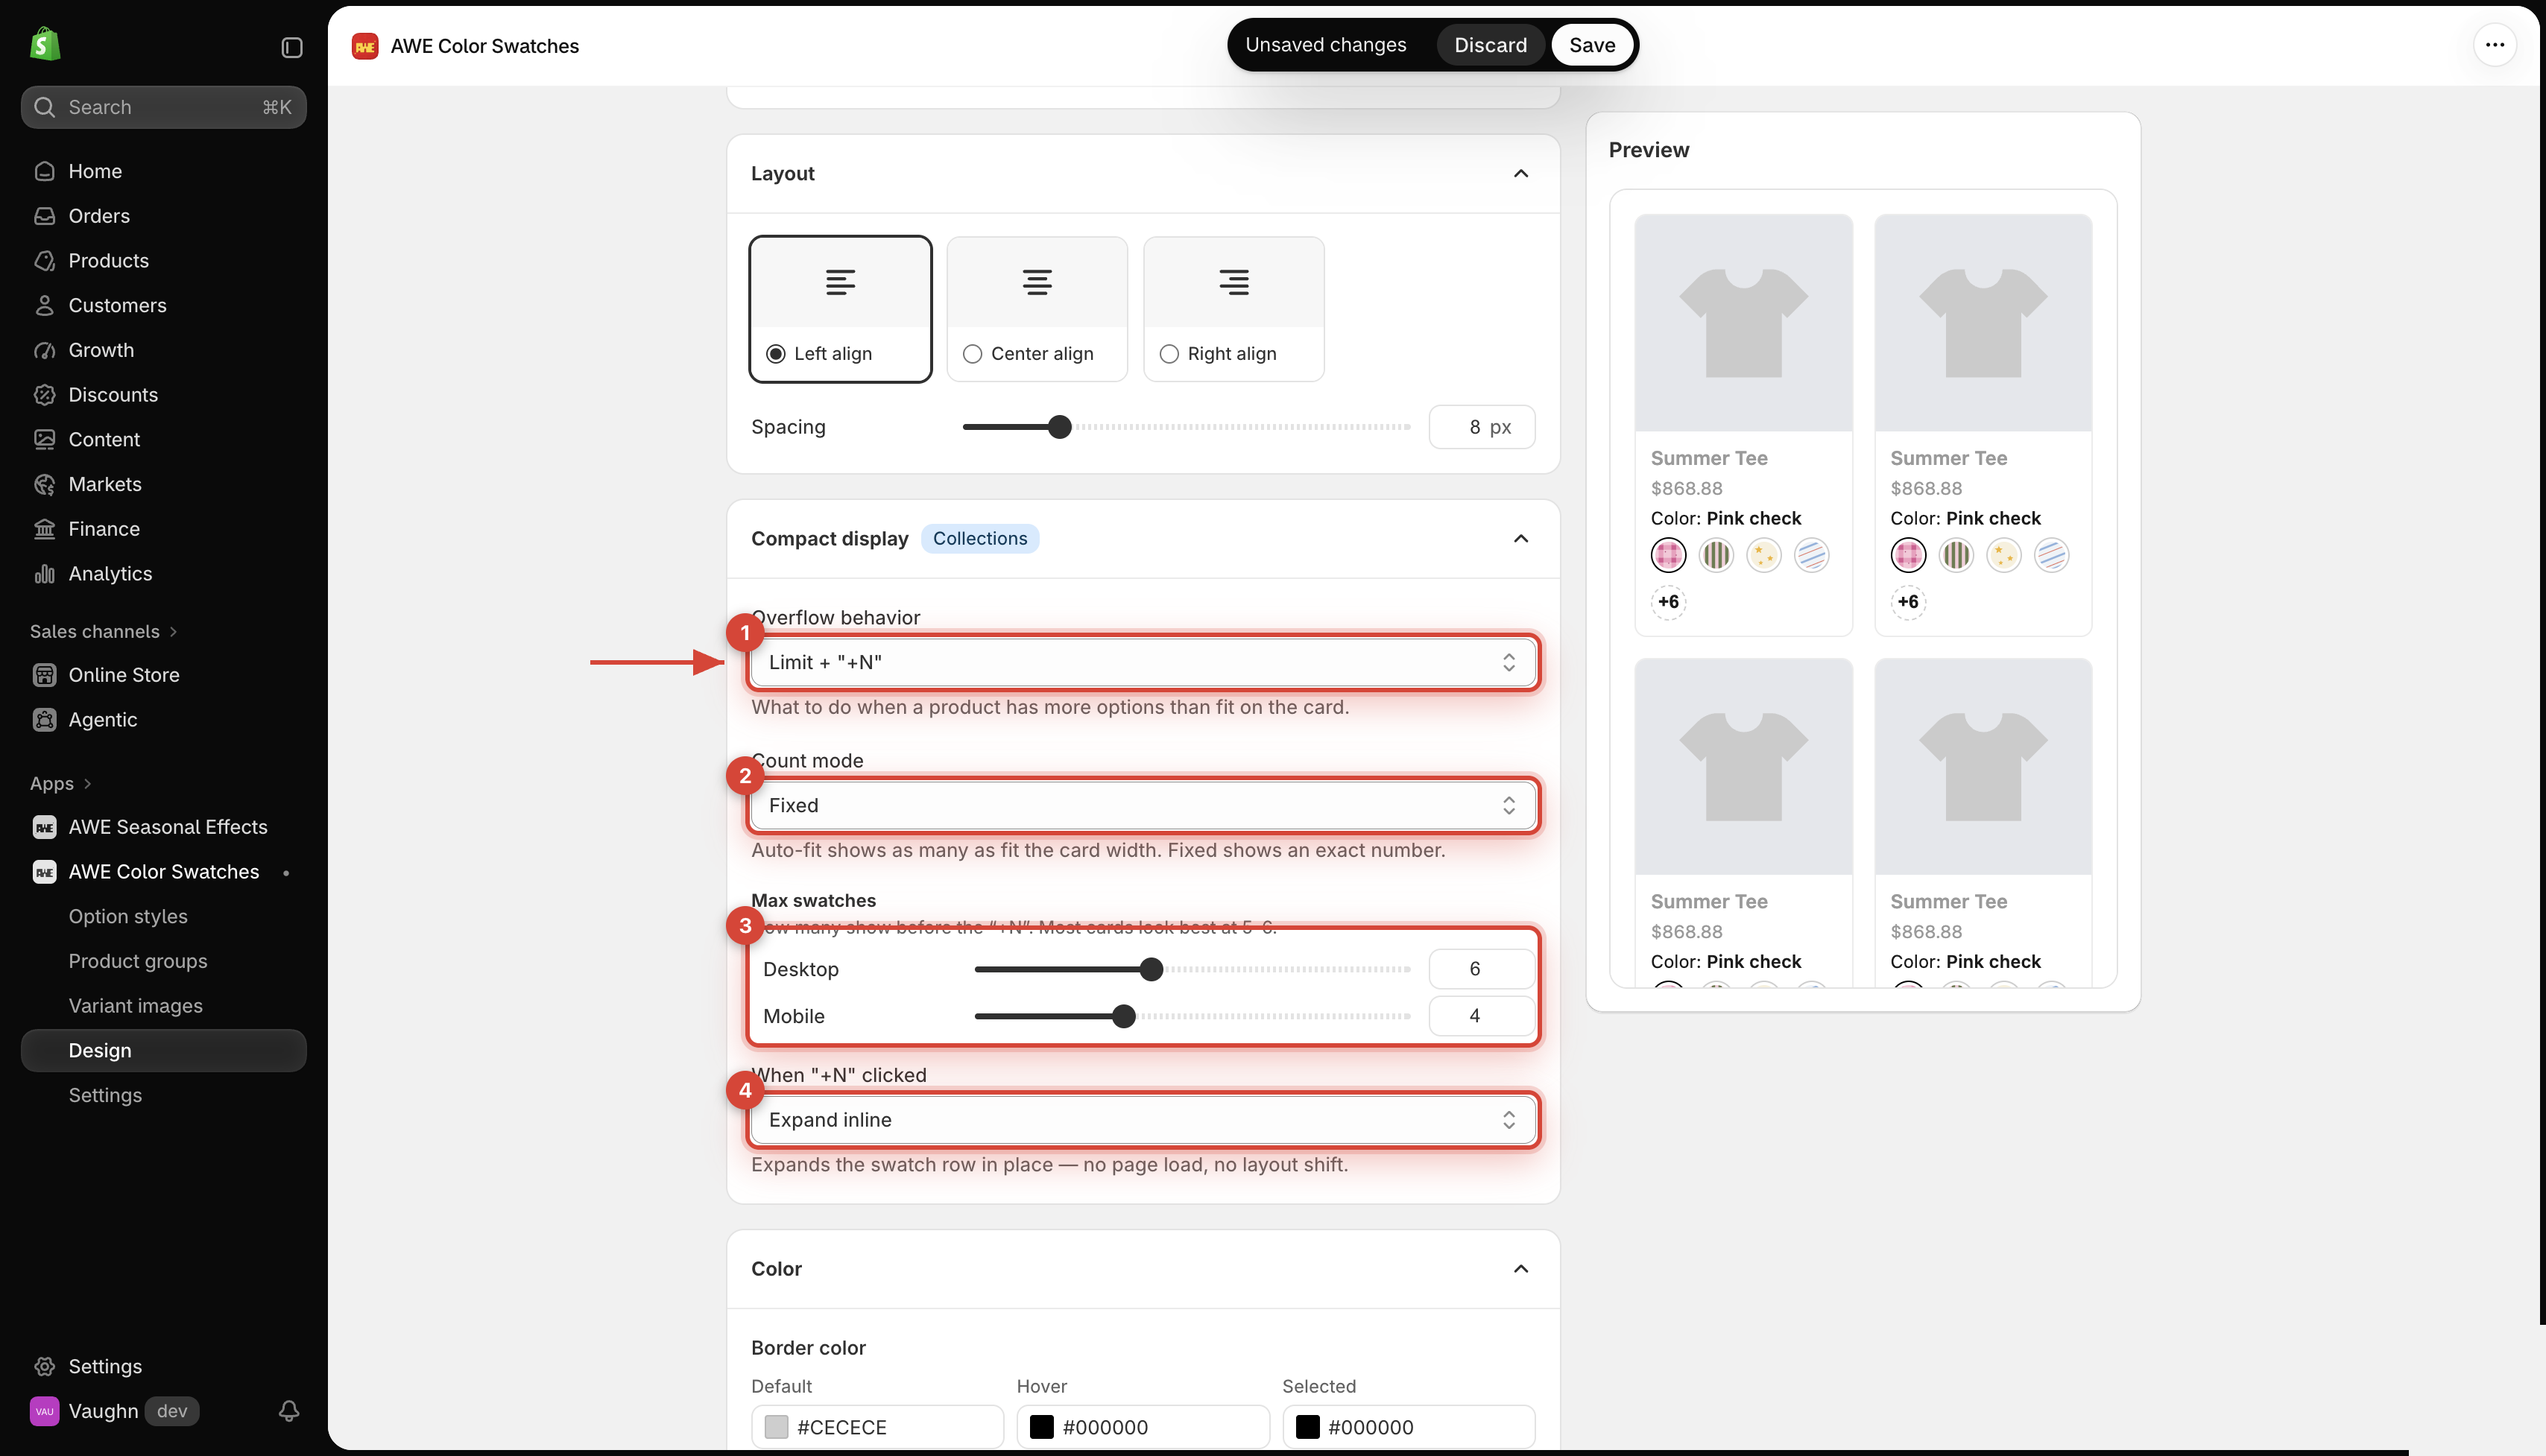Click the Desktop max swatches slider handle
The width and height of the screenshot is (2546, 1456).
(1151, 969)
